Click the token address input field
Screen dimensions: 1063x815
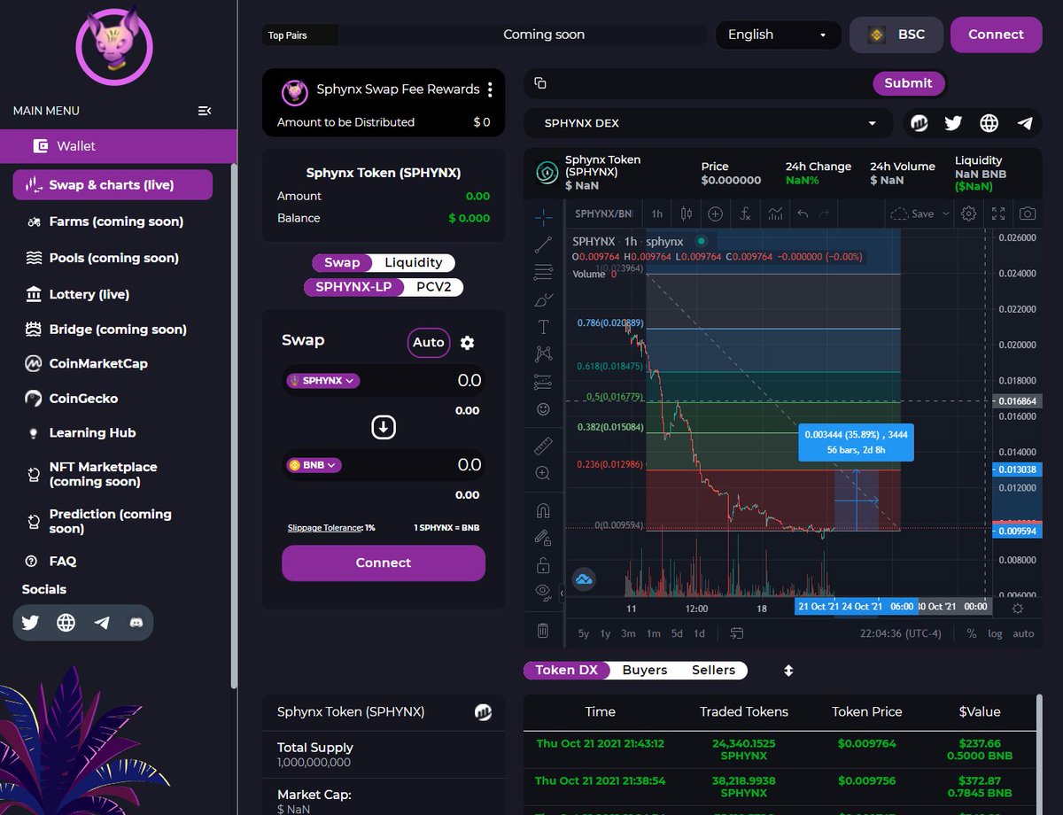click(709, 83)
